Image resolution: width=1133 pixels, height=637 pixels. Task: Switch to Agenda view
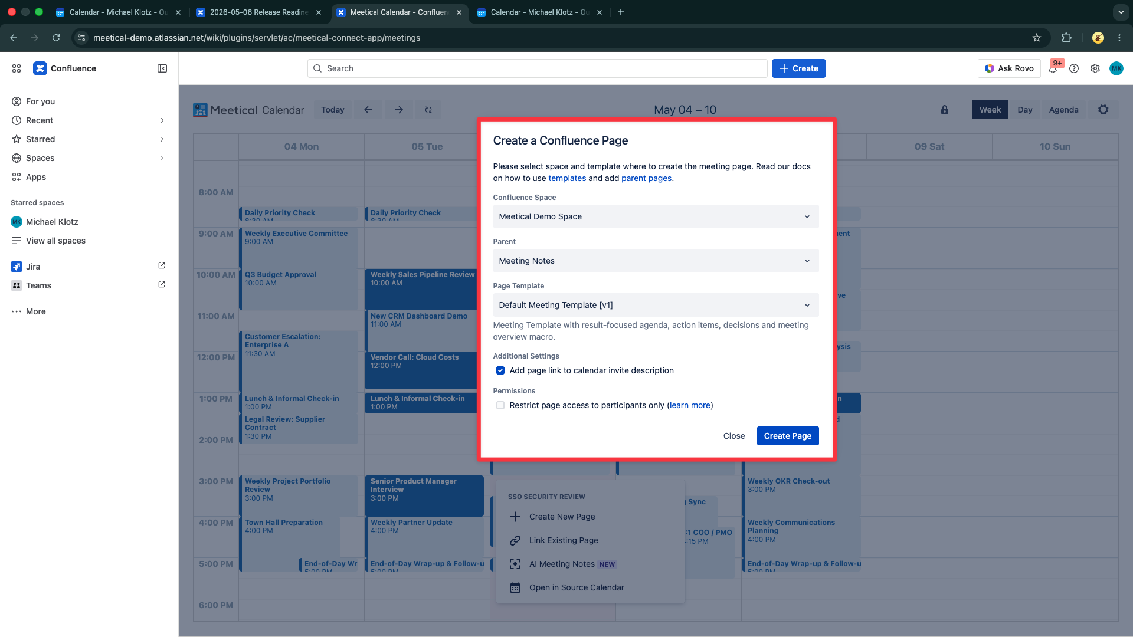(x=1063, y=110)
